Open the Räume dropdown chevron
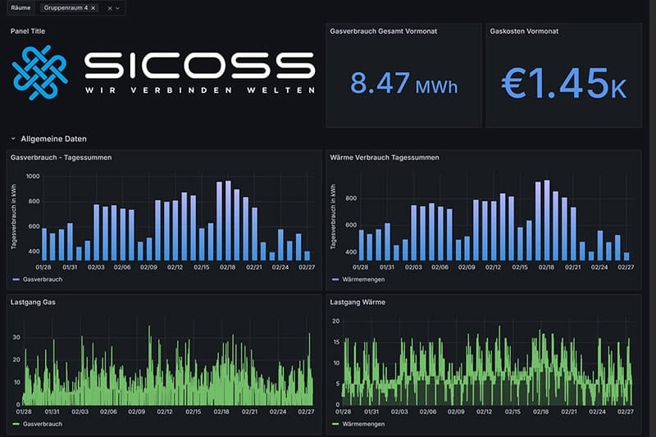This screenshot has width=656, height=437. tap(119, 7)
